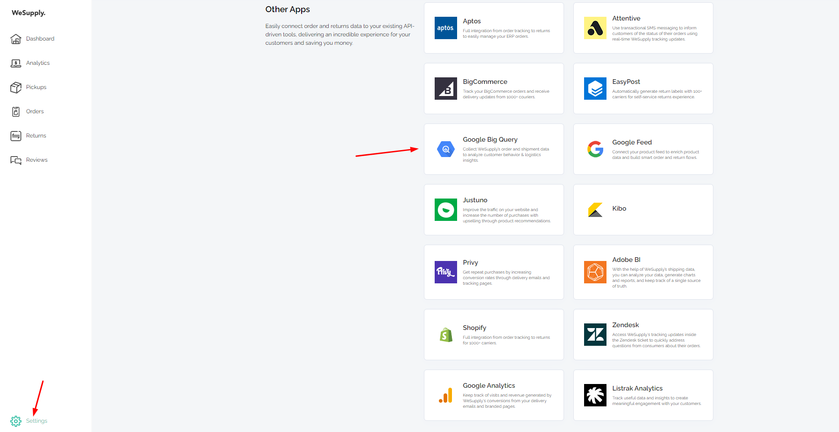839x432 pixels.
Task: Click Justuno 'Improve the traffic' description
Action: (x=507, y=215)
